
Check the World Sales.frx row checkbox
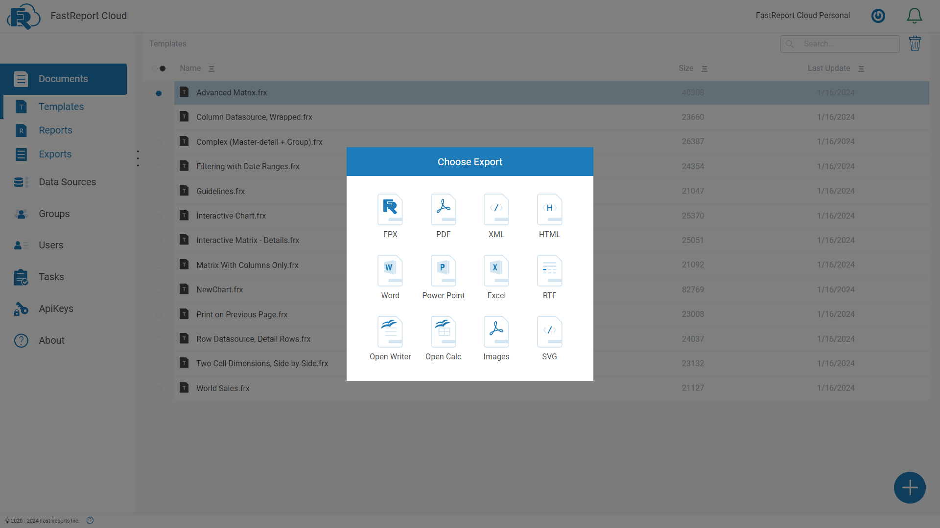[x=158, y=388]
